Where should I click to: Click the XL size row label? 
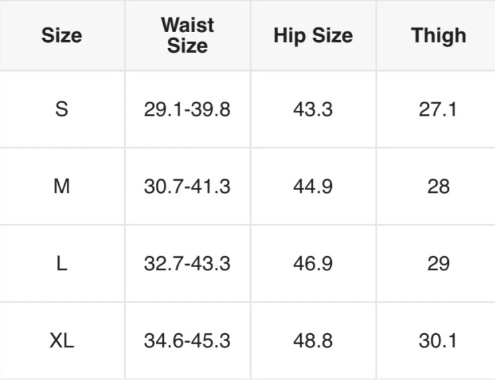62,341
